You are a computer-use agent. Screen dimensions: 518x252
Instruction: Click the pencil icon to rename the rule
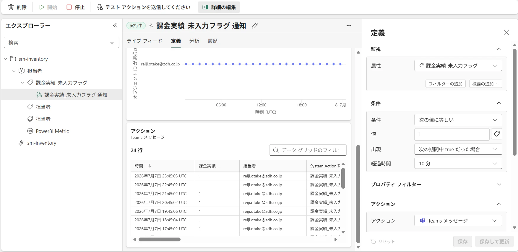[255, 26]
